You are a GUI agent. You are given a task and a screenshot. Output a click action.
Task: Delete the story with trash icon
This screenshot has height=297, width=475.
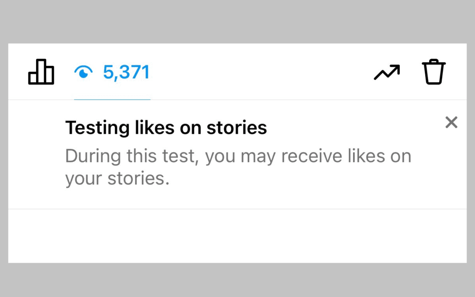tap(433, 72)
